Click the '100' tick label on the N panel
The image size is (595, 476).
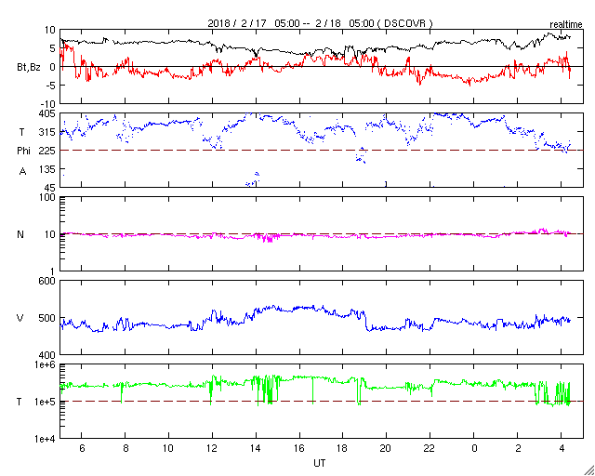coord(47,199)
